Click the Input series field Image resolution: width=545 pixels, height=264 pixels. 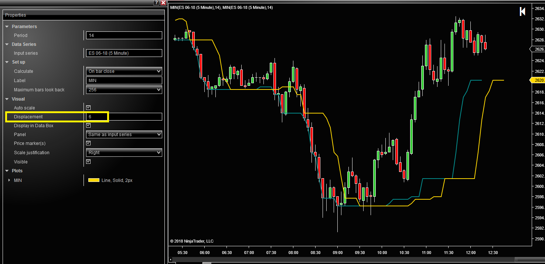coord(124,53)
